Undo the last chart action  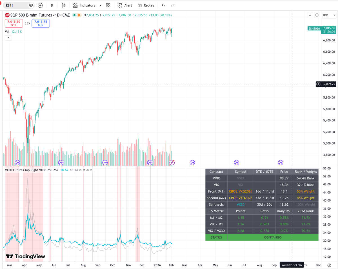[163, 5]
